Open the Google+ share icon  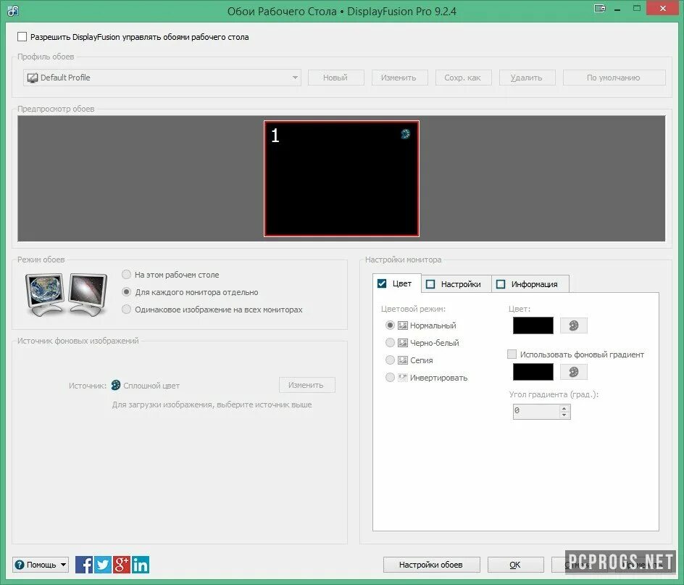121,565
